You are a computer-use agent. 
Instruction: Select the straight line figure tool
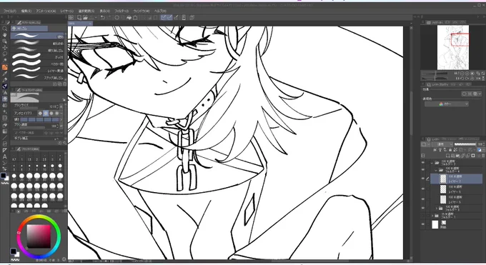[x=5, y=137]
